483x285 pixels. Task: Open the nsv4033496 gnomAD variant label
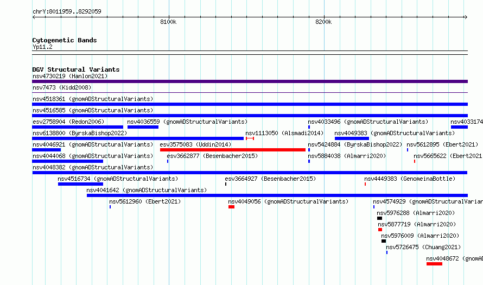[x=368, y=122]
